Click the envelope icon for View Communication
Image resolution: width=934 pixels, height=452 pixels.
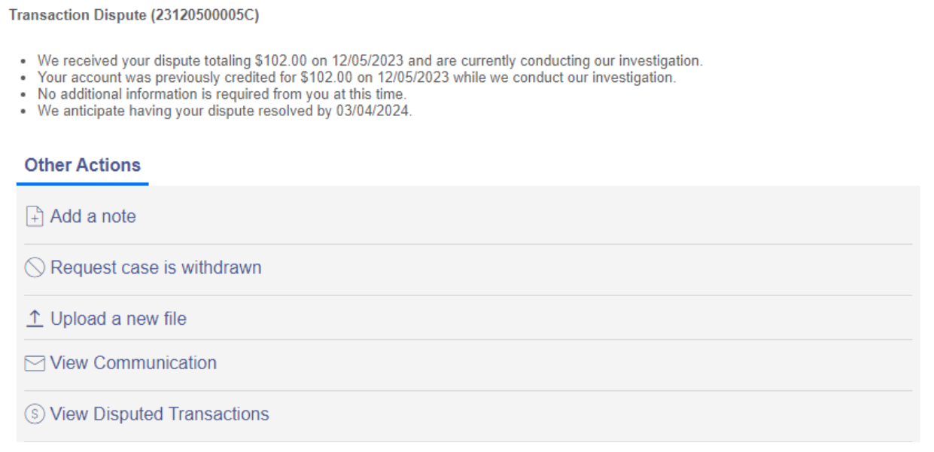point(35,364)
